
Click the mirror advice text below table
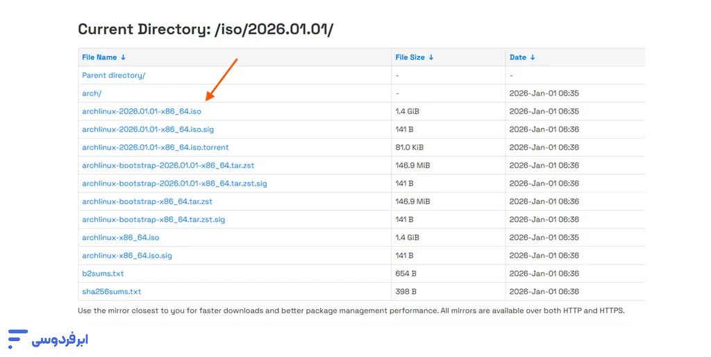click(x=351, y=311)
